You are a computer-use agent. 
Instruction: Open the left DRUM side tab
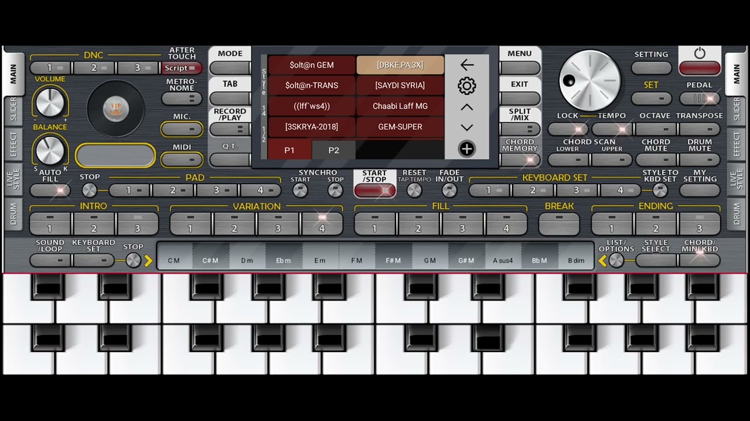point(13,215)
